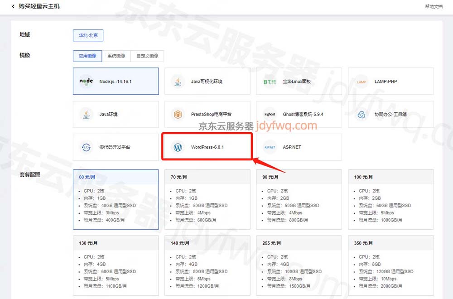
Task: Pick the Java环境 image label
Action: tap(108, 115)
